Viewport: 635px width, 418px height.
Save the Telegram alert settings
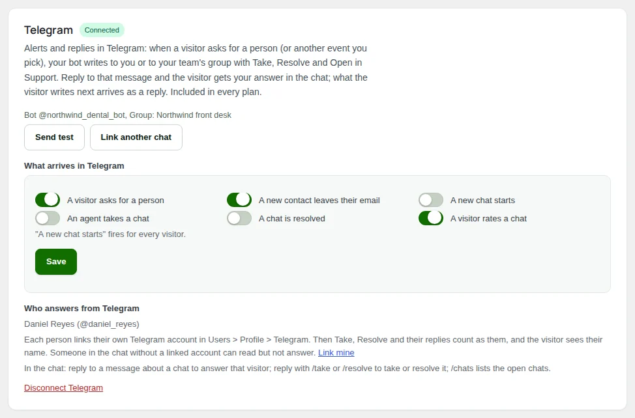pyautogui.click(x=56, y=262)
